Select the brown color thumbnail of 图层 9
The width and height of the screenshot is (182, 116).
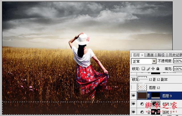pos(142,96)
